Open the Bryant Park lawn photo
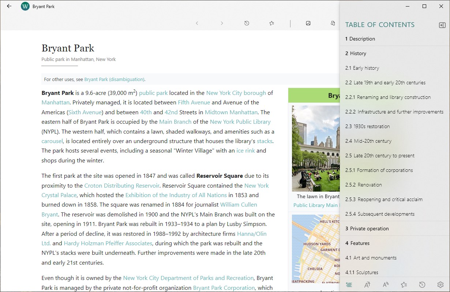 316,149
